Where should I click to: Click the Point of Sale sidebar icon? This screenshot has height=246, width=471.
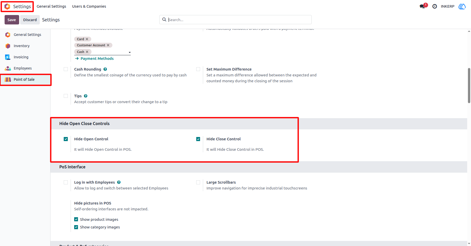coord(8,79)
